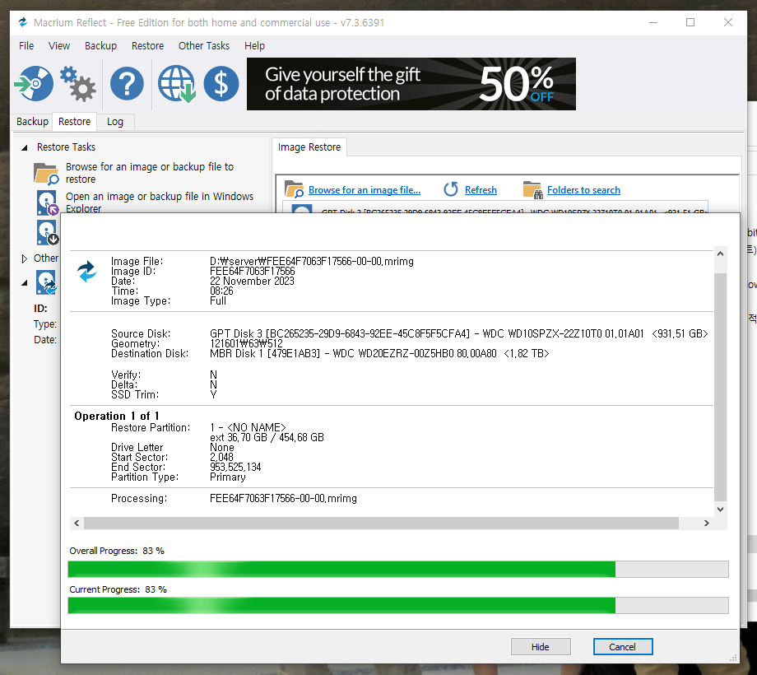This screenshot has height=675, width=757.
Task: Open the settings gears toolbar icon
Action: click(78, 83)
